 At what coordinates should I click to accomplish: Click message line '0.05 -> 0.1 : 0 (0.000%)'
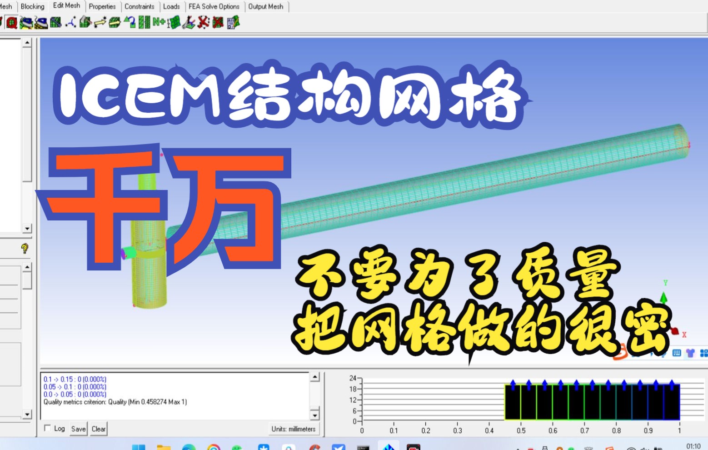[75, 387]
